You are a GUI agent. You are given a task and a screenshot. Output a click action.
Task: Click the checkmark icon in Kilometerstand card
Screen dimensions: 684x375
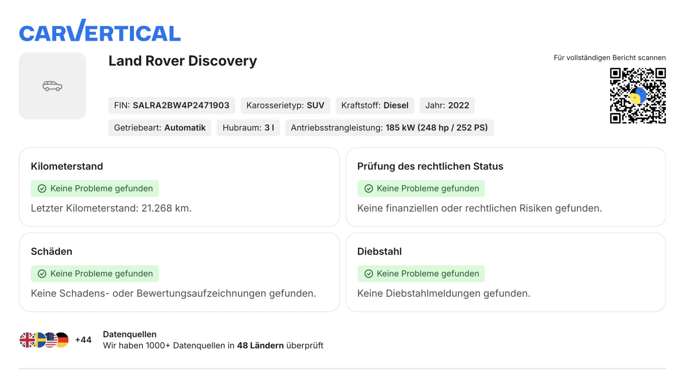[42, 189]
